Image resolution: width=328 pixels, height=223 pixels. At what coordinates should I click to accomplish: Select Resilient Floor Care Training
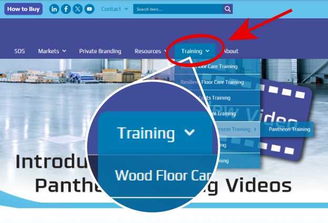217,82
